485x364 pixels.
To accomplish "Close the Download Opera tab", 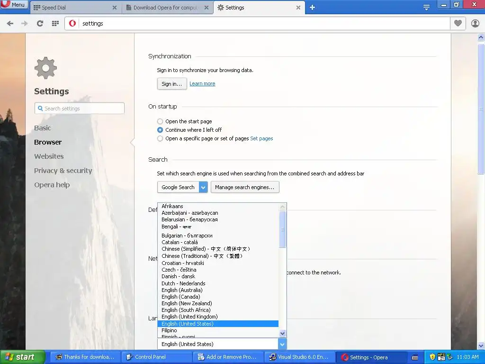I will (207, 8).
